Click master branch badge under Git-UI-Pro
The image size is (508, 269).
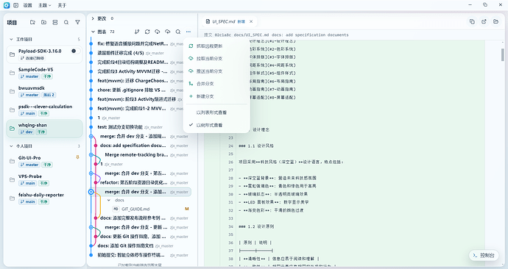pyautogui.click(x=29, y=165)
